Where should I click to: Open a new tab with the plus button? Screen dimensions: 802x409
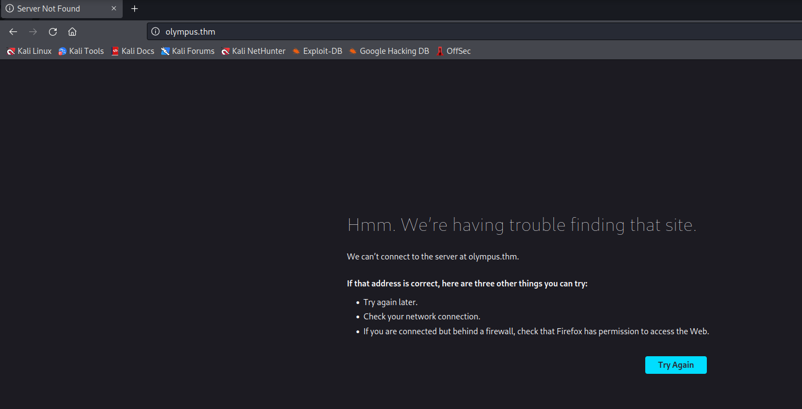(x=134, y=9)
